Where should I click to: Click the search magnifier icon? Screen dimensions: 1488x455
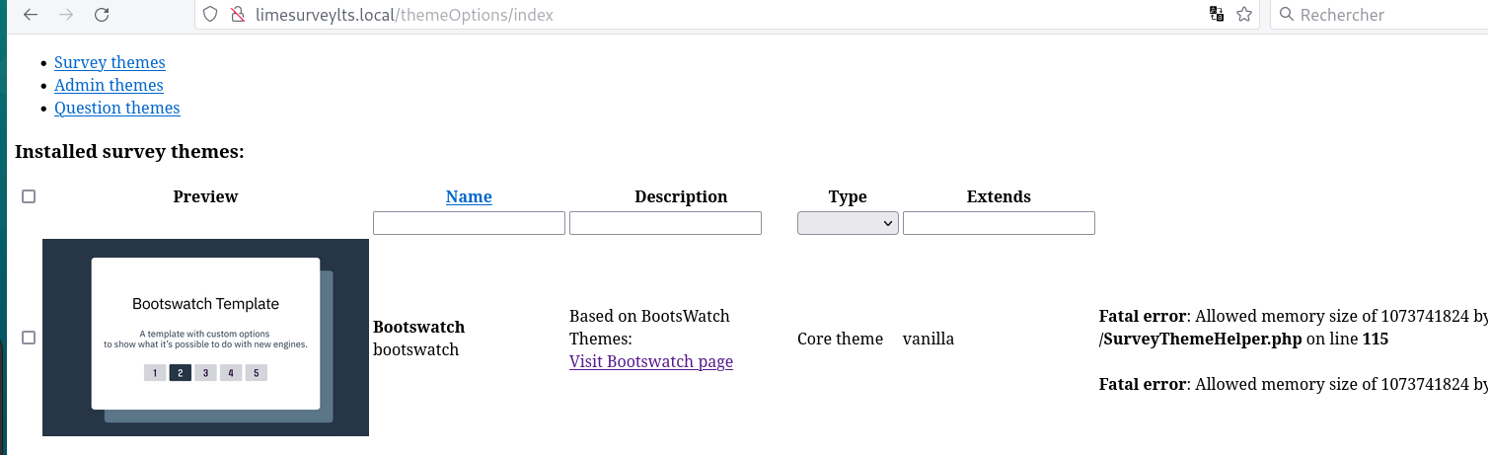pyautogui.click(x=1286, y=15)
